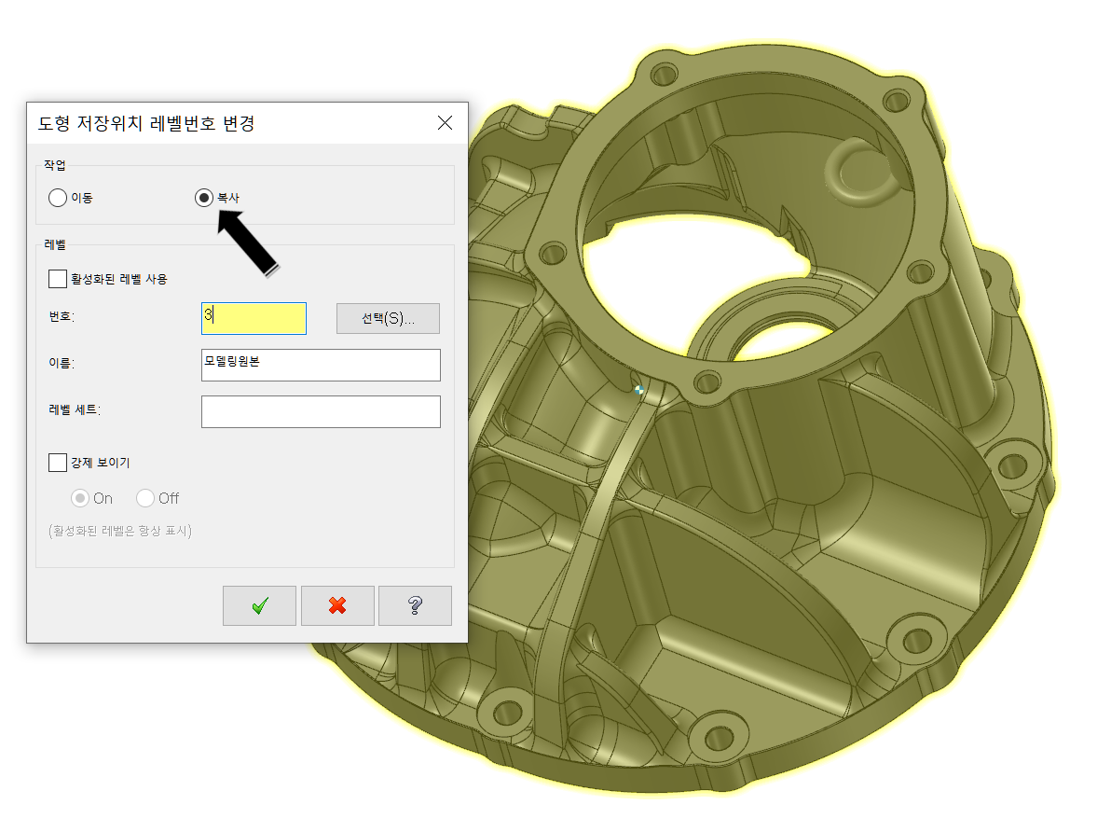Confirm with the green checkmark button
The width and height of the screenshot is (1111, 832).
(259, 605)
